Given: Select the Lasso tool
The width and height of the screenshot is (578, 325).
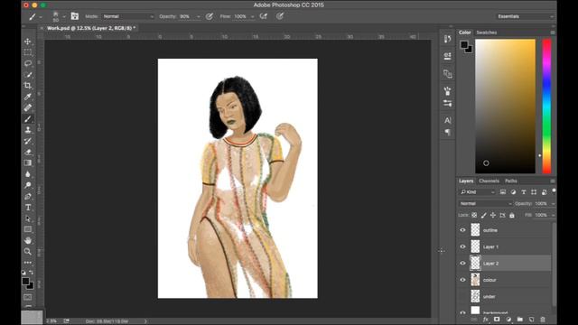Looking at the screenshot, I should 28,63.
